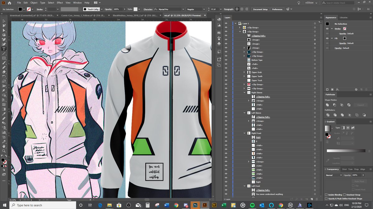This screenshot has height=209, width=373.
Task: Select the Hand tool
Action: pos(4,146)
